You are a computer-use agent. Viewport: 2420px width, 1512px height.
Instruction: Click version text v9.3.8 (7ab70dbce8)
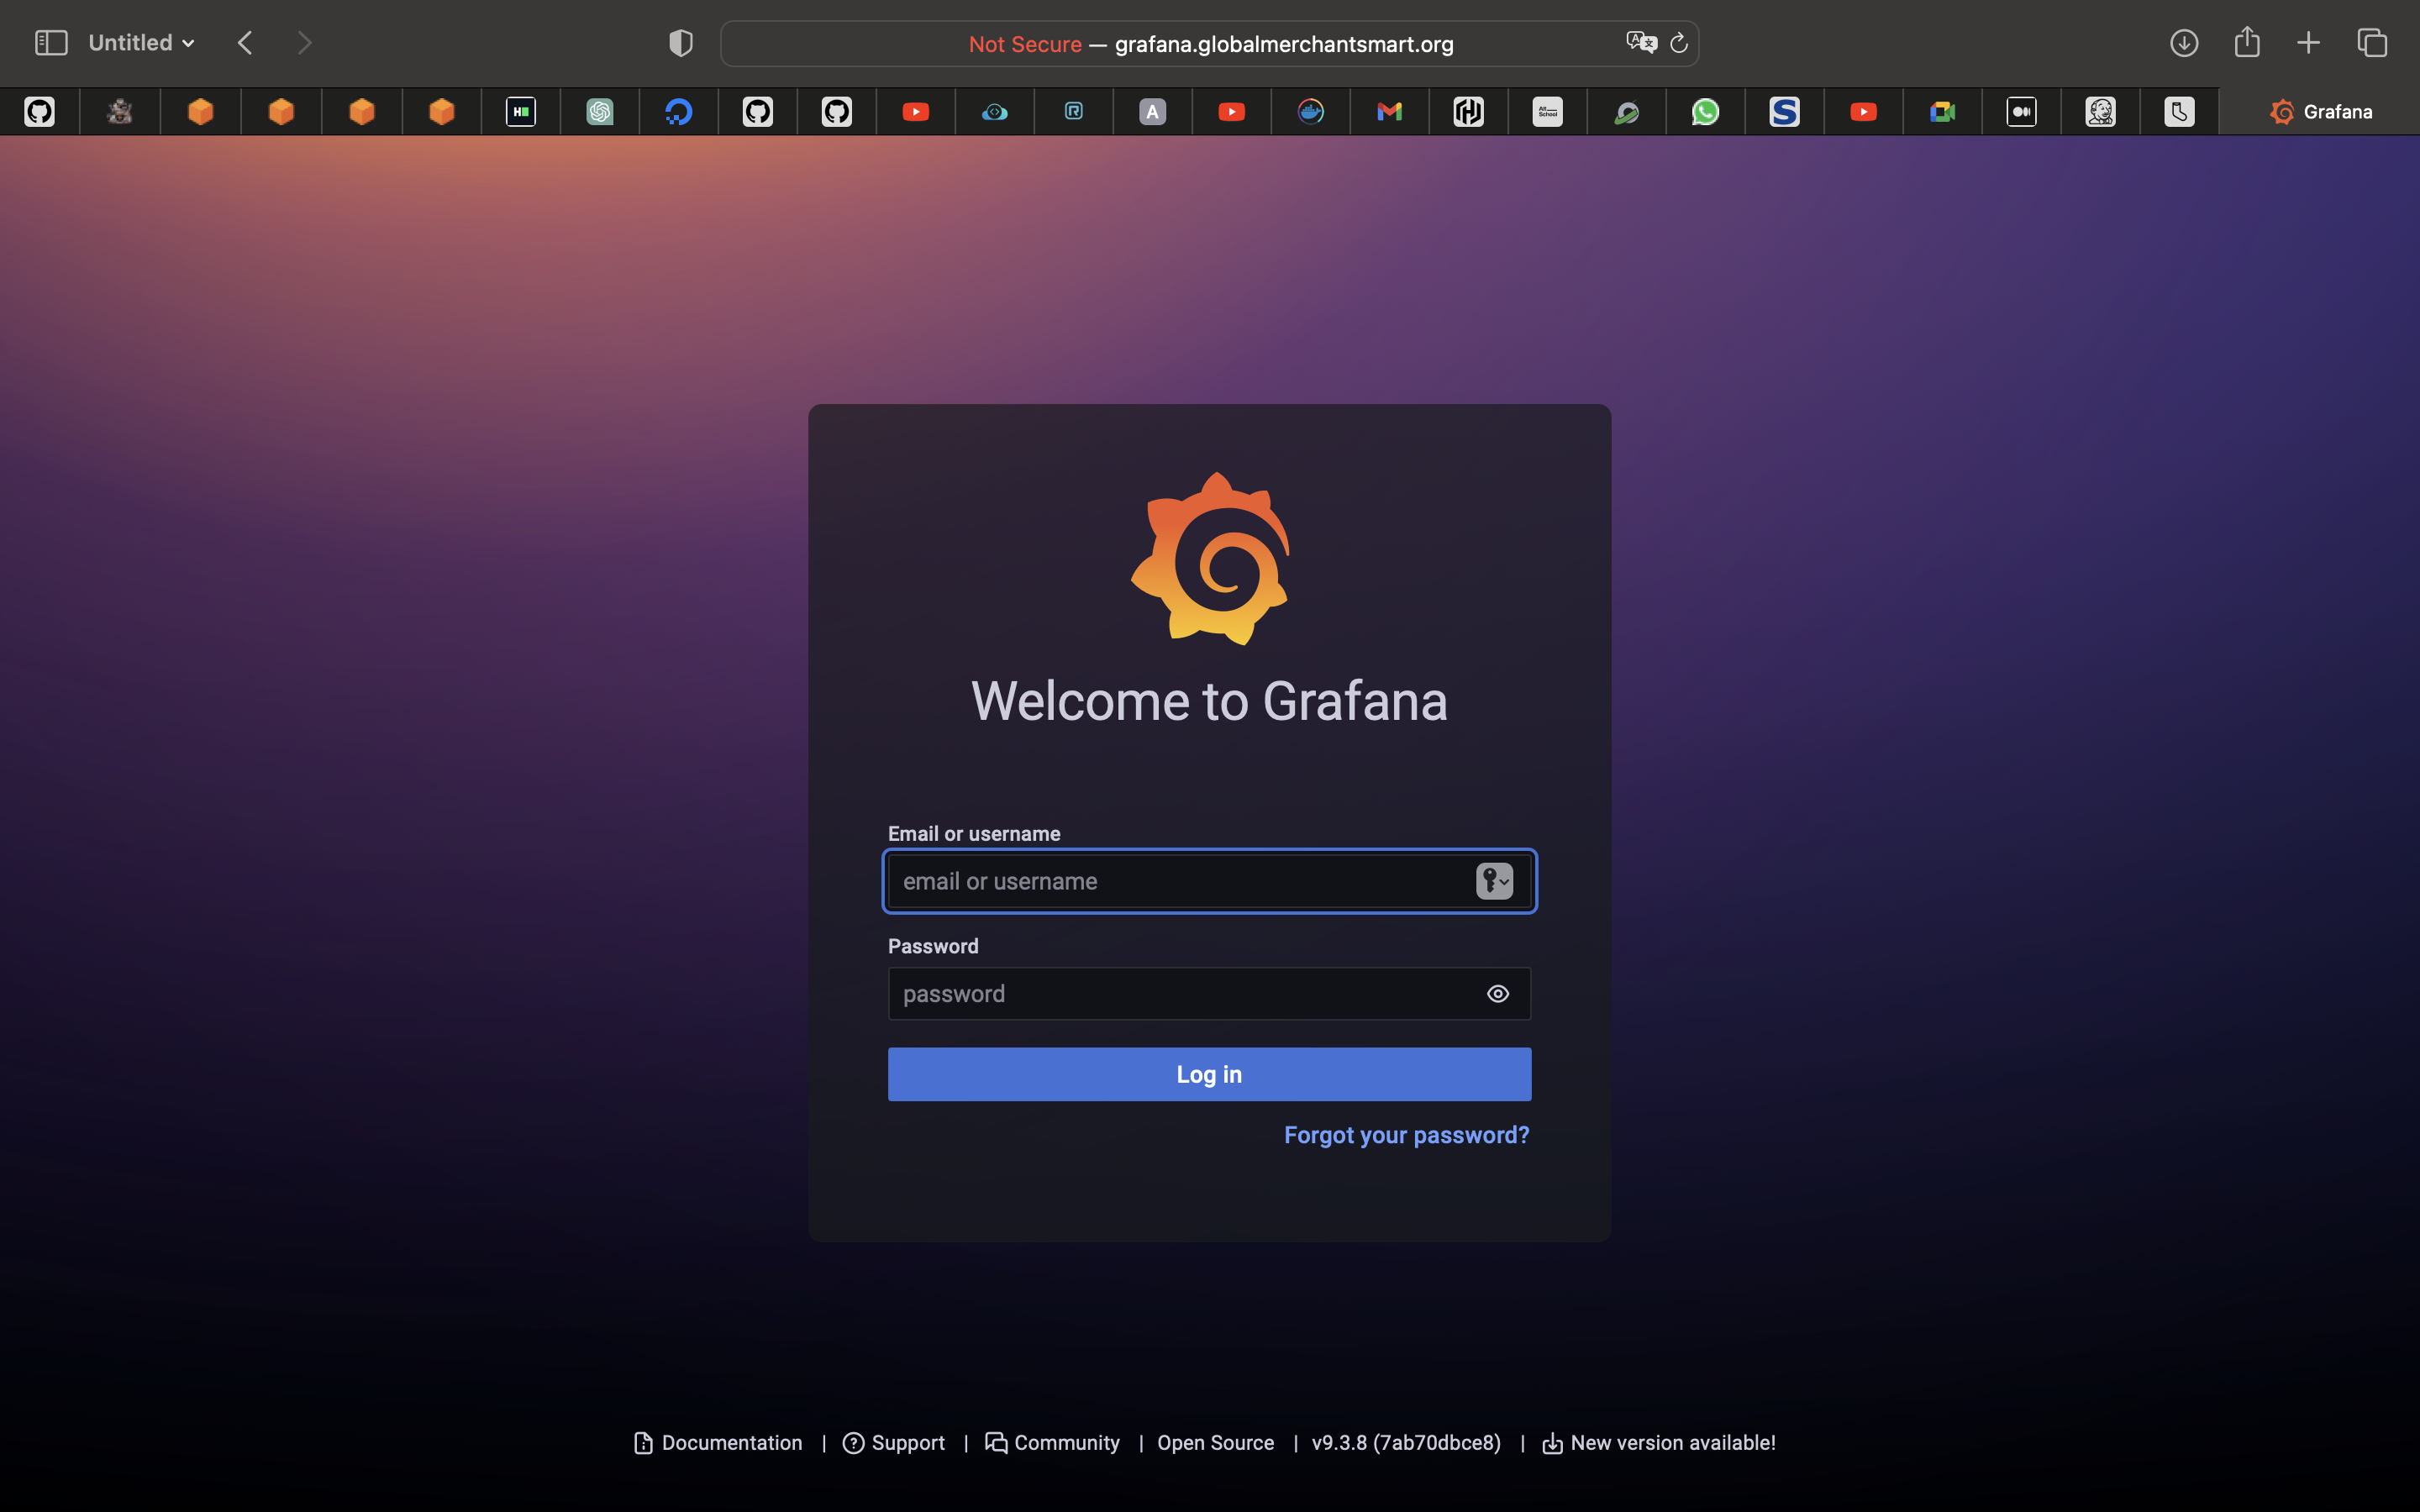point(1406,1443)
